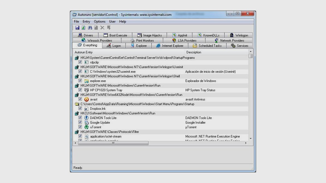Click the avast orange icon

point(87,99)
